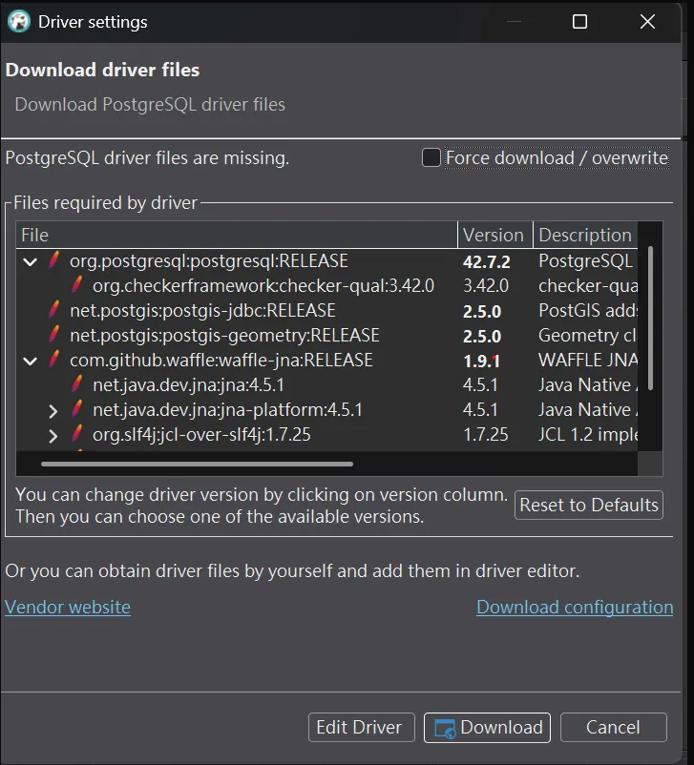
Task: Click version 4.5.1 of jna-platform
Action: coord(480,410)
